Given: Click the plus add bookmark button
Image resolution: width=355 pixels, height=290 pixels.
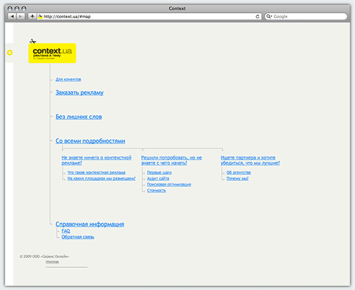Looking at the screenshot, I should point(33,16).
